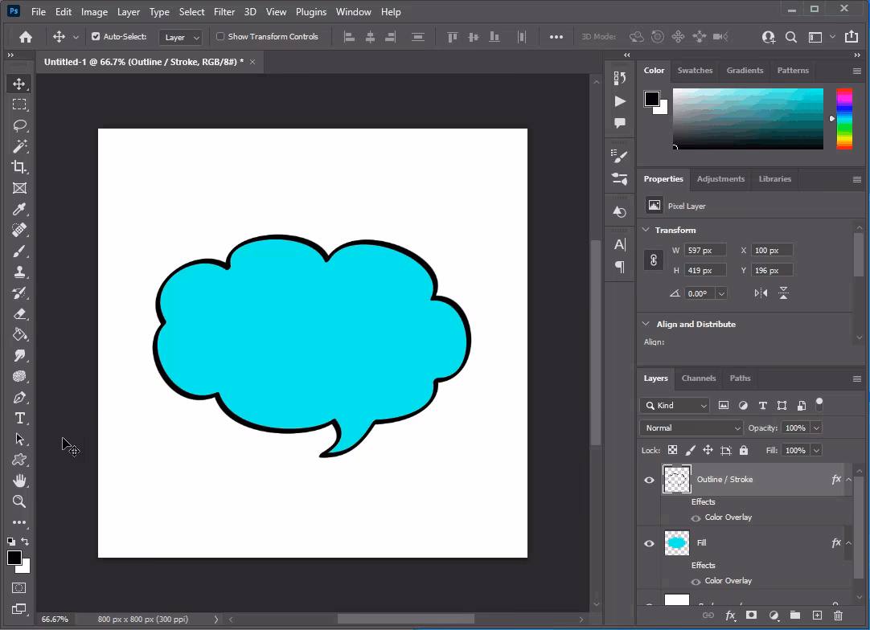870x630 pixels.
Task: Select the Magic Wand tool
Action: pyautogui.click(x=19, y=146)
